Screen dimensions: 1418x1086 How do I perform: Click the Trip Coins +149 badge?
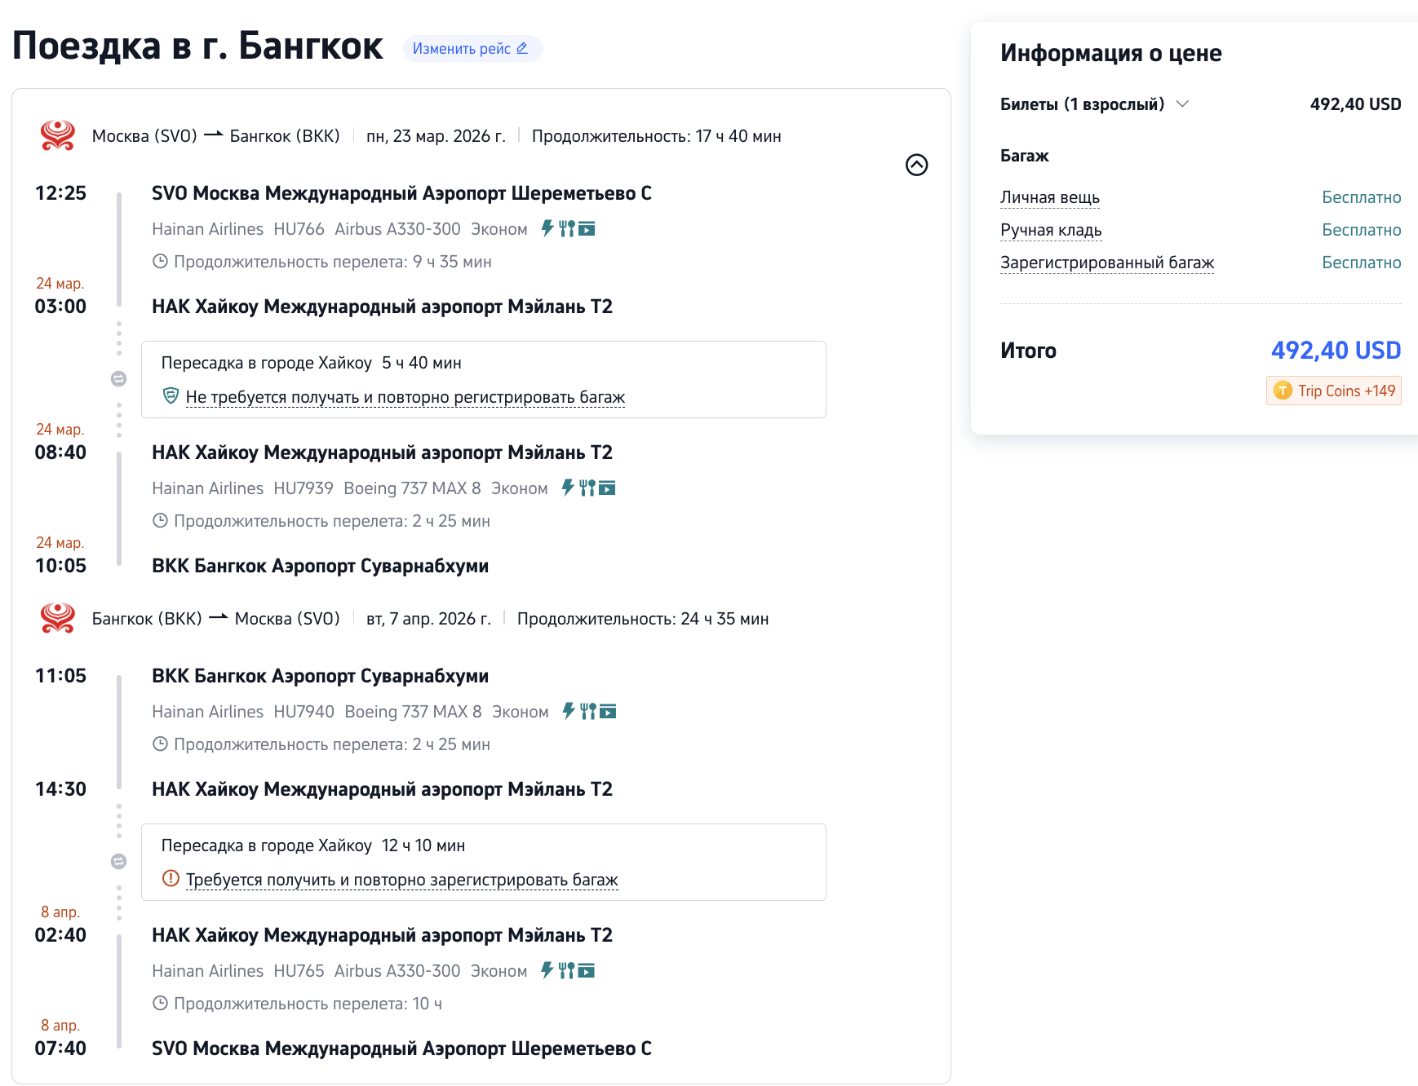(1333, 391)
